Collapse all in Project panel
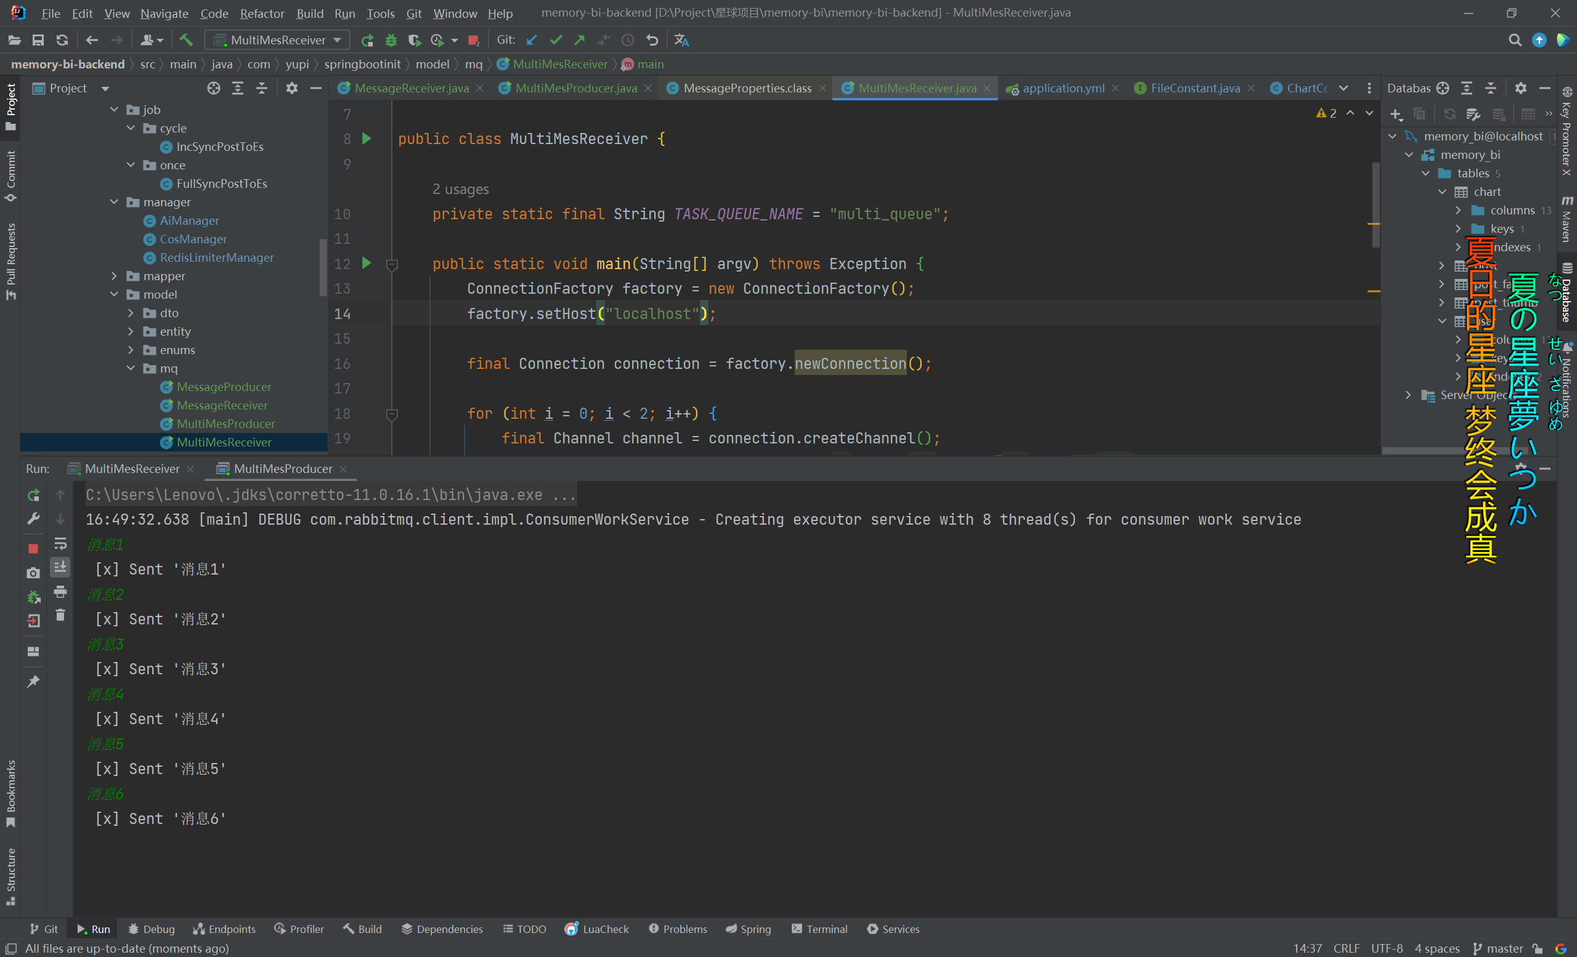The image size is (1577, 957). point(261,88)
